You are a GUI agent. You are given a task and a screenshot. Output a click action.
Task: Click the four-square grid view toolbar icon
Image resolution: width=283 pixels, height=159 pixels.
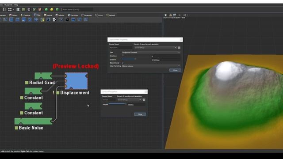(10, 9)
